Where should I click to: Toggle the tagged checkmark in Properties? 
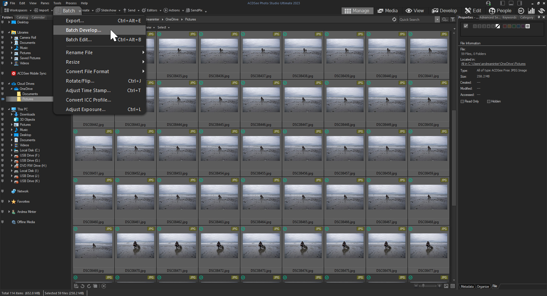click(x=466, y=26)
